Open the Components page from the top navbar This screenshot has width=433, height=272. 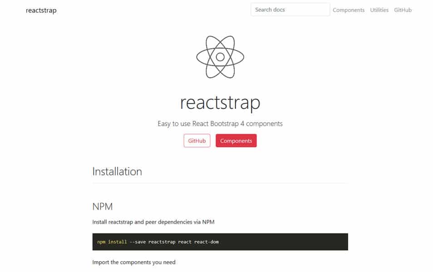click(x=348, y=10)
